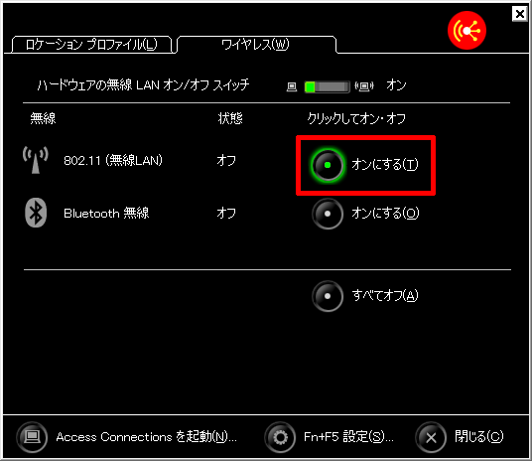532x461 pixels.
Task: Click the hardware wireless LAN switch slider
Action: (328, 87)
